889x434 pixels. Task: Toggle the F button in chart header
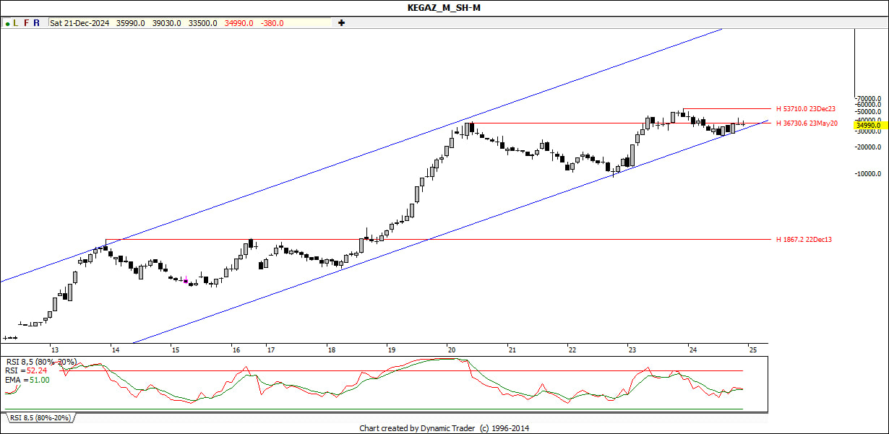pos(27,23)
